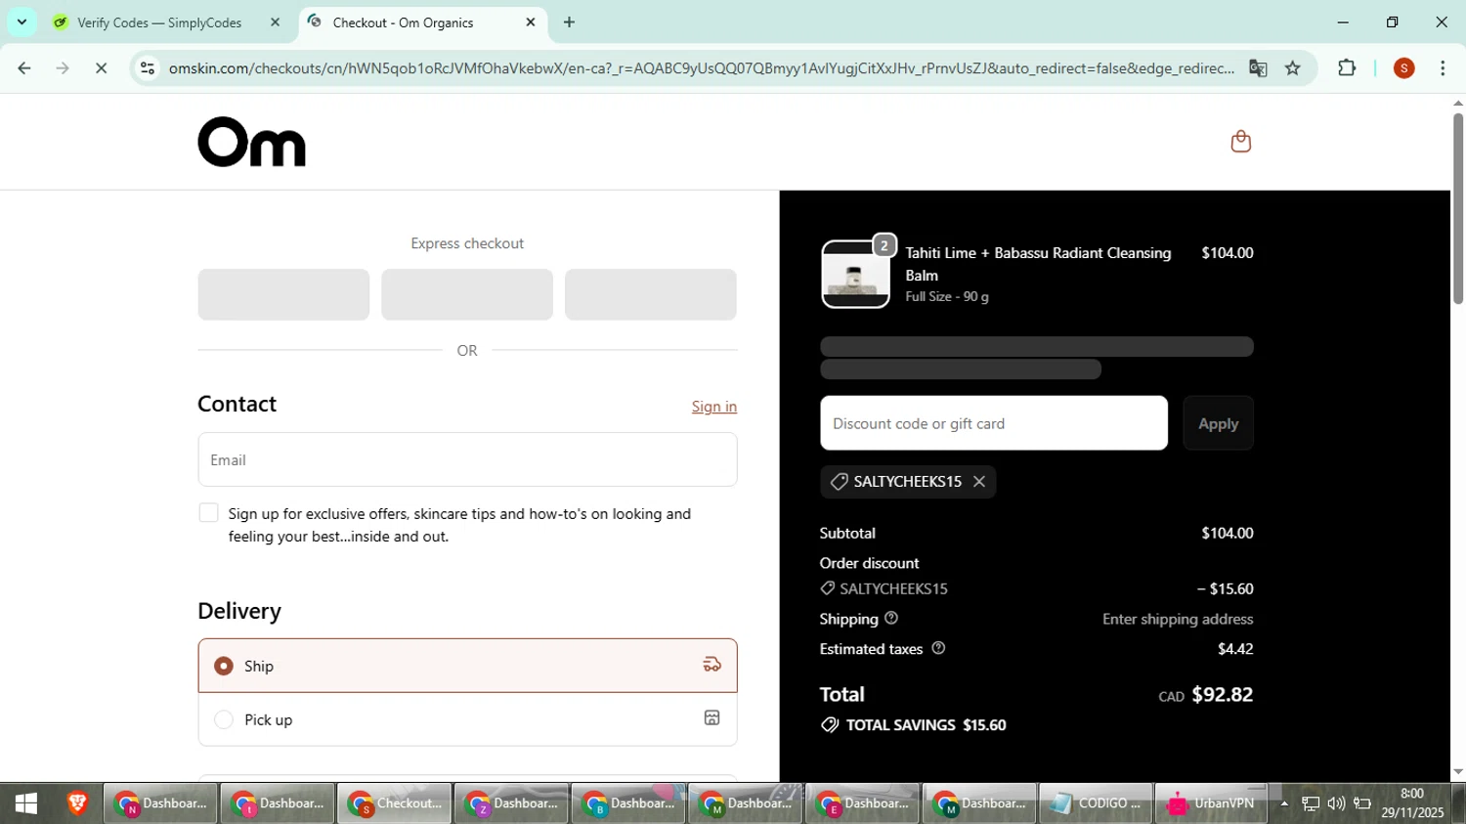Click the cleansing balm product thumbnail
The height and width of the screenshot is (824, 1466).
855,275
